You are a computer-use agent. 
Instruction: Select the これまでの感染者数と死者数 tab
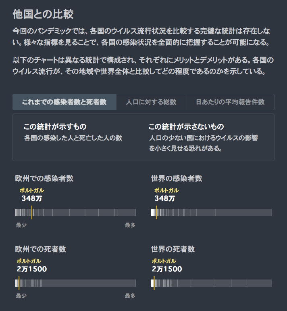(x=64, y=102)
